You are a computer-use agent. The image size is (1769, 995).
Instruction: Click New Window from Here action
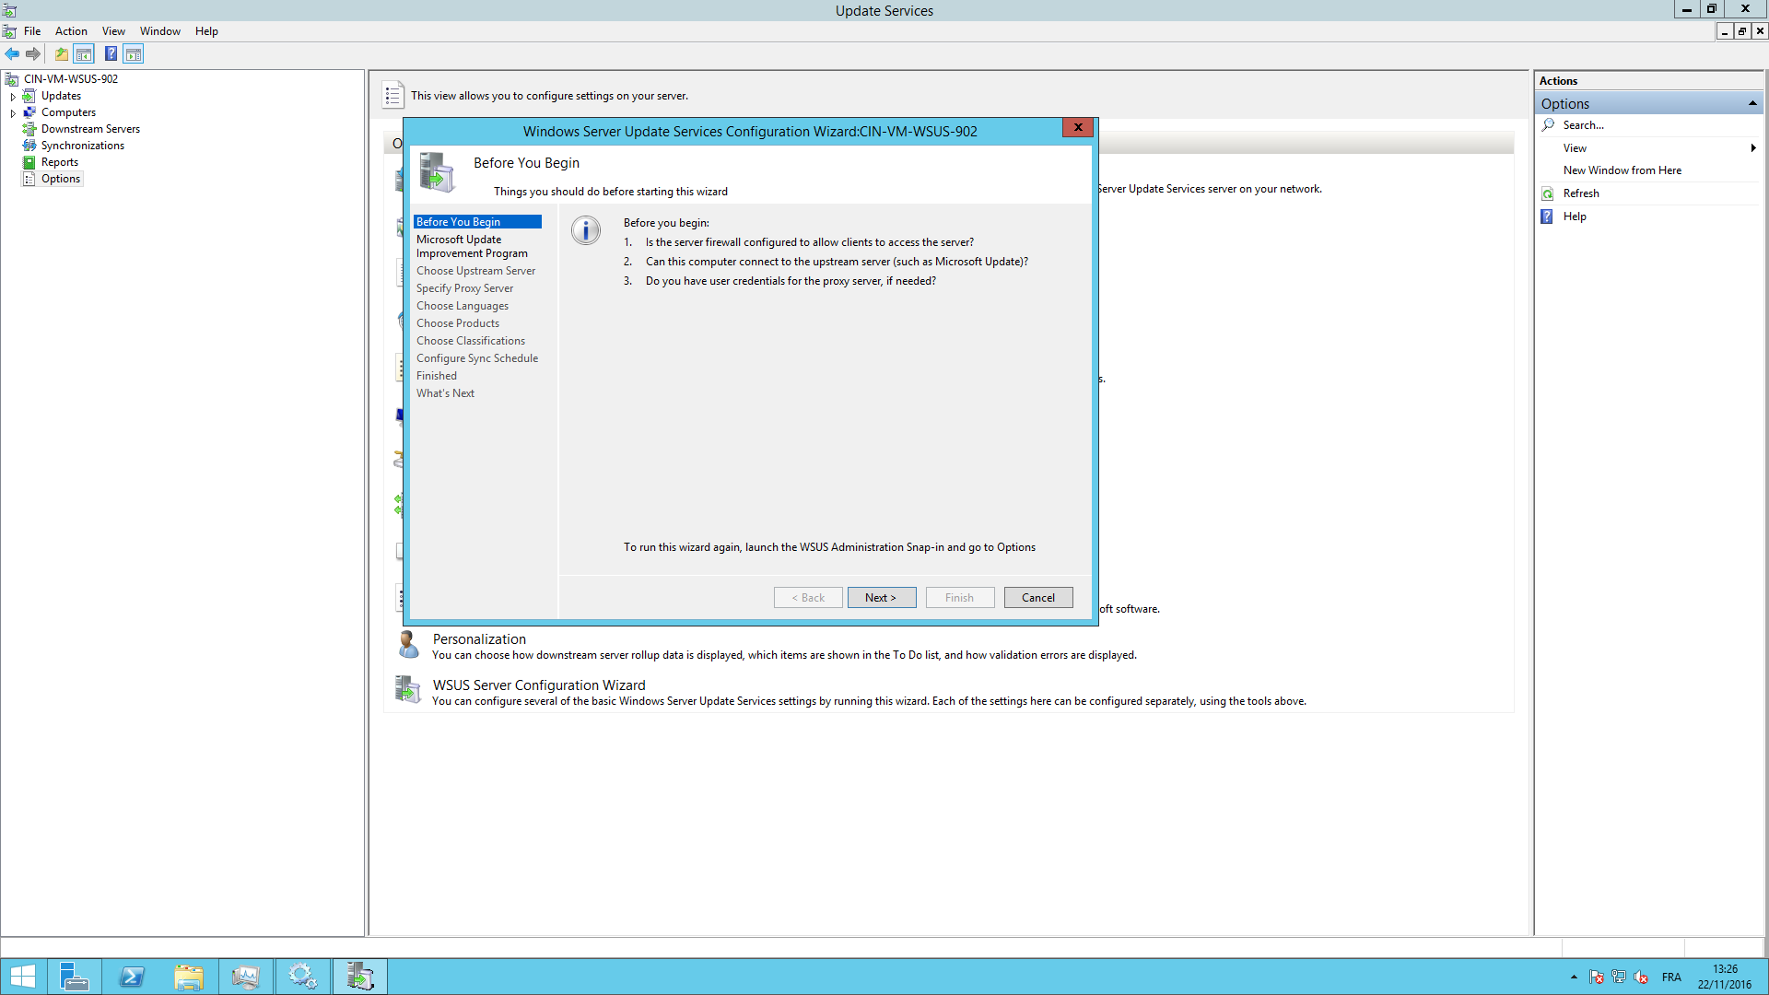point(1622,170)
